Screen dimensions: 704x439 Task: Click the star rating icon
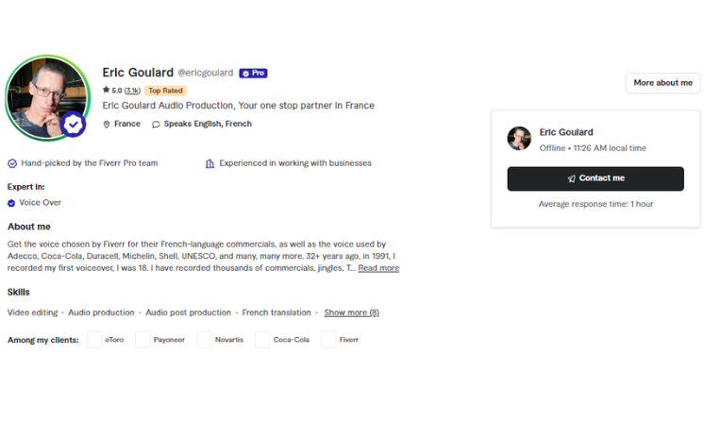pyautogui.click(x=107, y=91)
